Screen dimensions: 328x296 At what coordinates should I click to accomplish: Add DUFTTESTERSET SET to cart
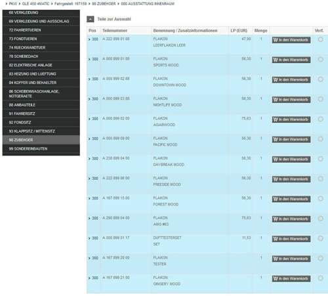[291, 239]
